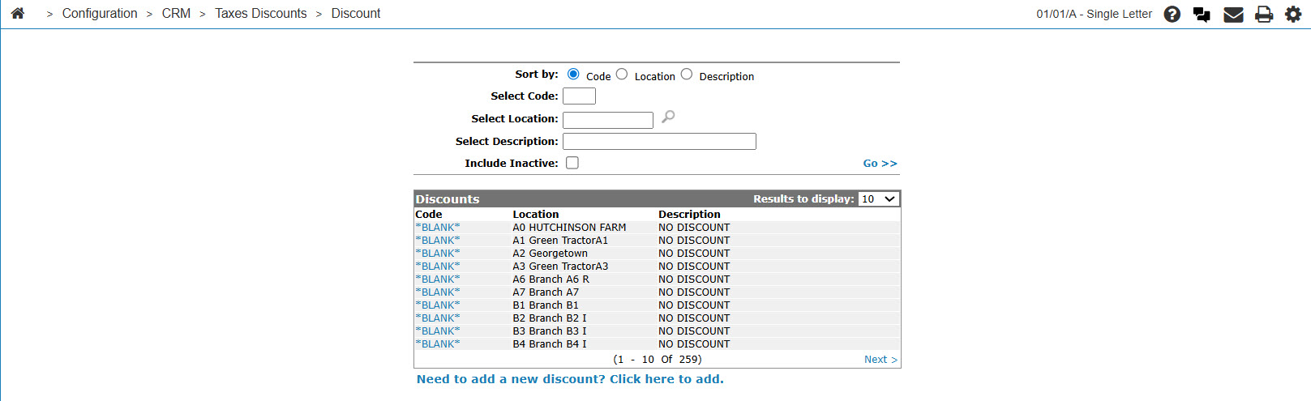Click the location search magnifier icon
Image resolution: width=1311 pixels, height=401 pixels.
pos(668,117)
